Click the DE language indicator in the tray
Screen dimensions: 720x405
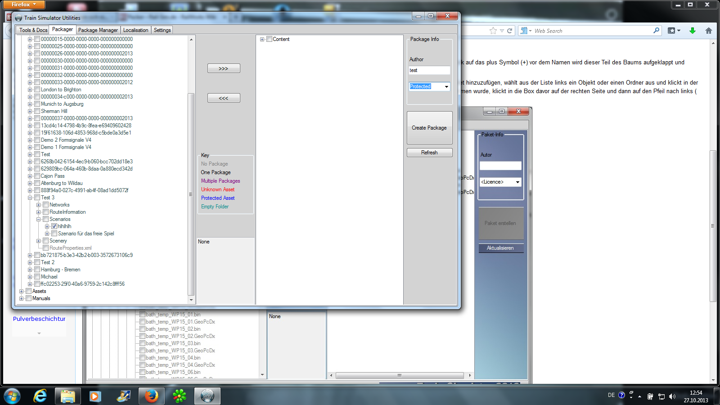click(x=611, y=395)
